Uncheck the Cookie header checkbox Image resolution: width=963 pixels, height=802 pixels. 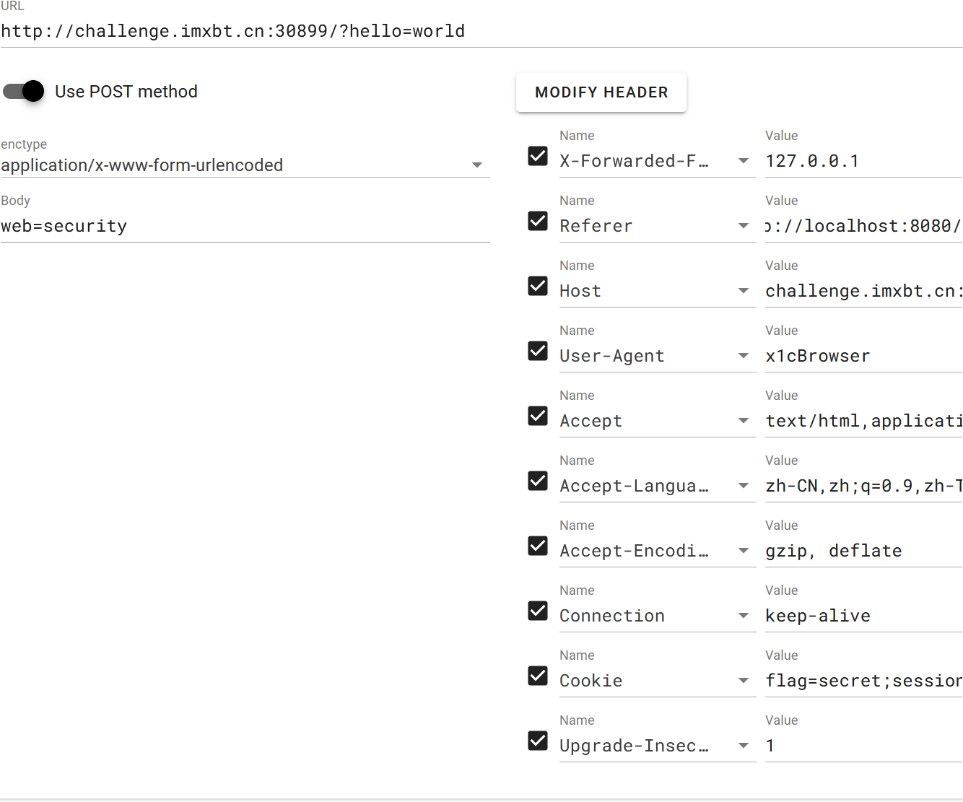pos(538,676)
